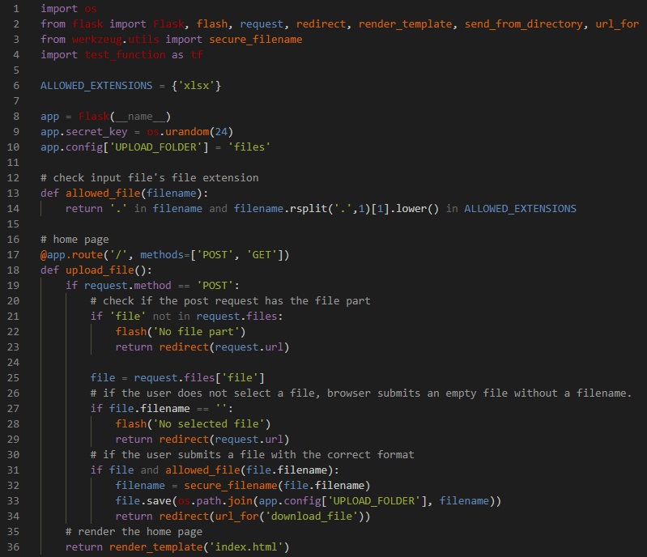This screenshot has height=557, width=647.
Task: Click the 'files' string value on line 10
Action: [x=249, y=147]
